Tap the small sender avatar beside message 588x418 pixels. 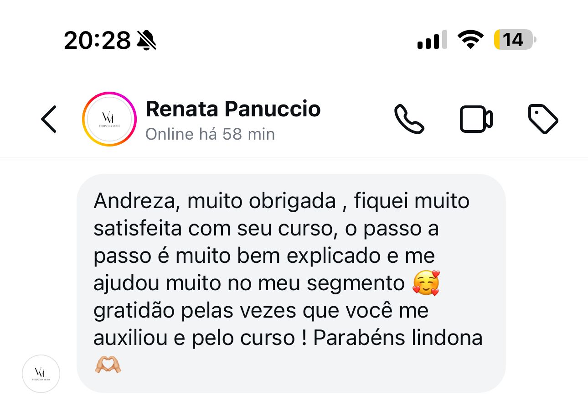click(x=41, y=374)
